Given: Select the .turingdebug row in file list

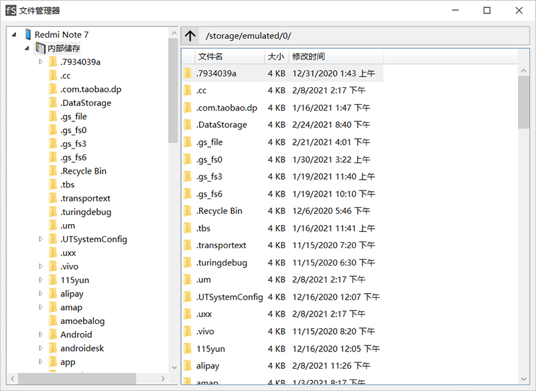Looking at the screenshot, I should pyautogui.click(x=221, y=263).
